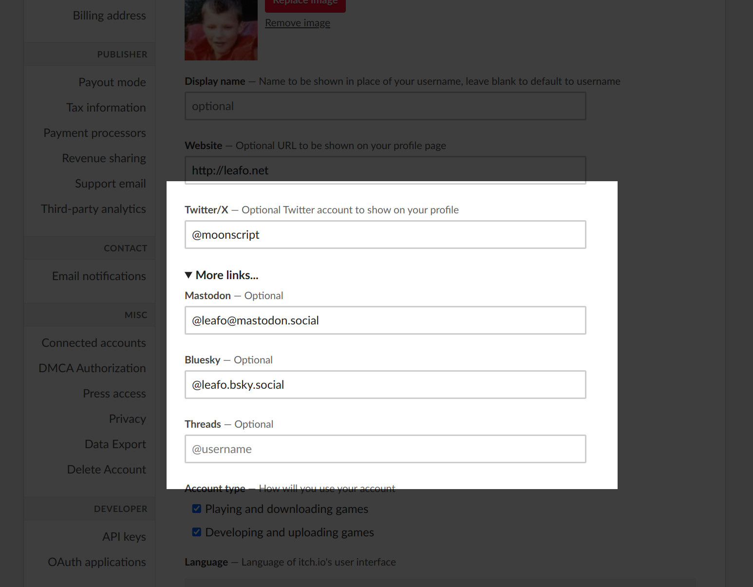Click the profile avatar thumbnail

(221, 30)
